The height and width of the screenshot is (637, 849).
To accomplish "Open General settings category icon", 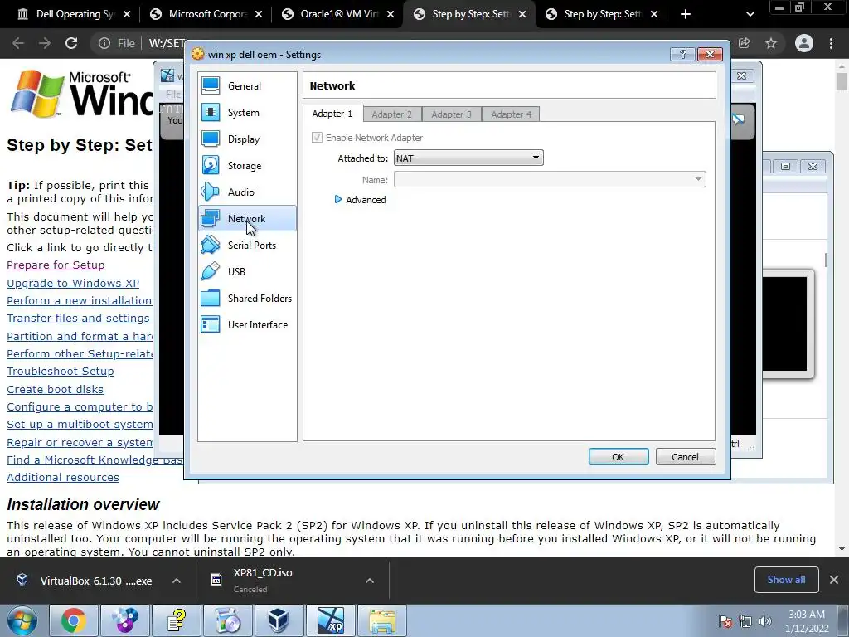I will click(211, 85).
